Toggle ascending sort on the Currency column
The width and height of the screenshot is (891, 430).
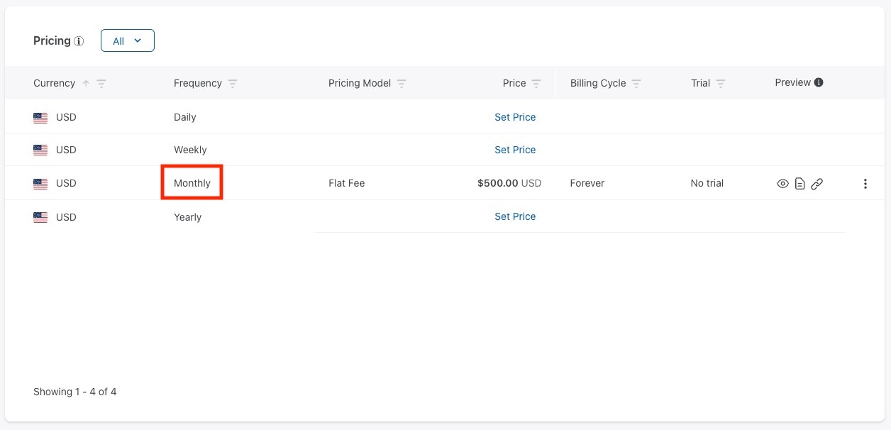[84, 83]
